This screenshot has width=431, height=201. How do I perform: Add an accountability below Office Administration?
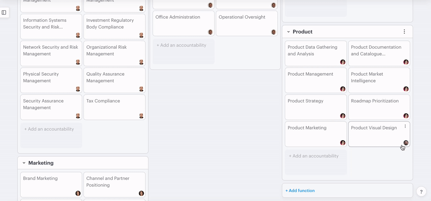tap(181, 45)
